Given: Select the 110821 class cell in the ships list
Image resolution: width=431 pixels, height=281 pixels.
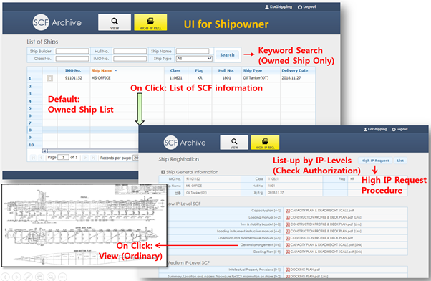Looking at the screenshot, I should (176, 78).
